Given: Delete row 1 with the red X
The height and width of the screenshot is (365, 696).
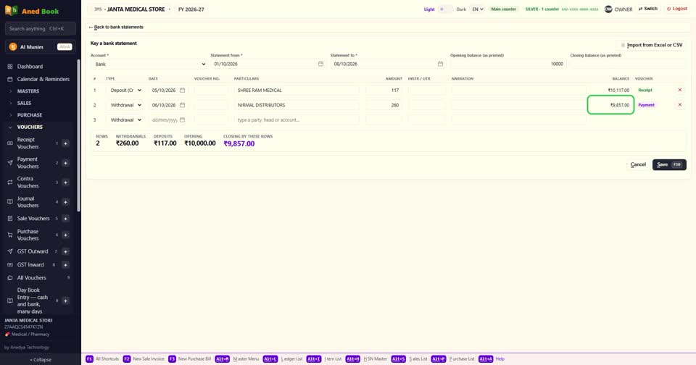Looking at the screenshot, I should click(679, 90).
